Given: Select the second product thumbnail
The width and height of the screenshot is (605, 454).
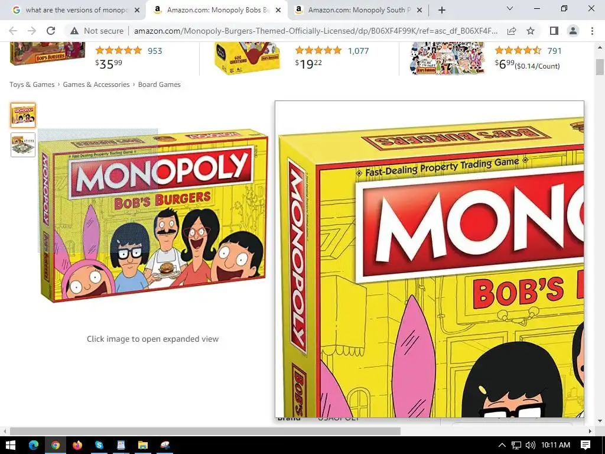Looking at the screenshot, I should tap(23, 145).
